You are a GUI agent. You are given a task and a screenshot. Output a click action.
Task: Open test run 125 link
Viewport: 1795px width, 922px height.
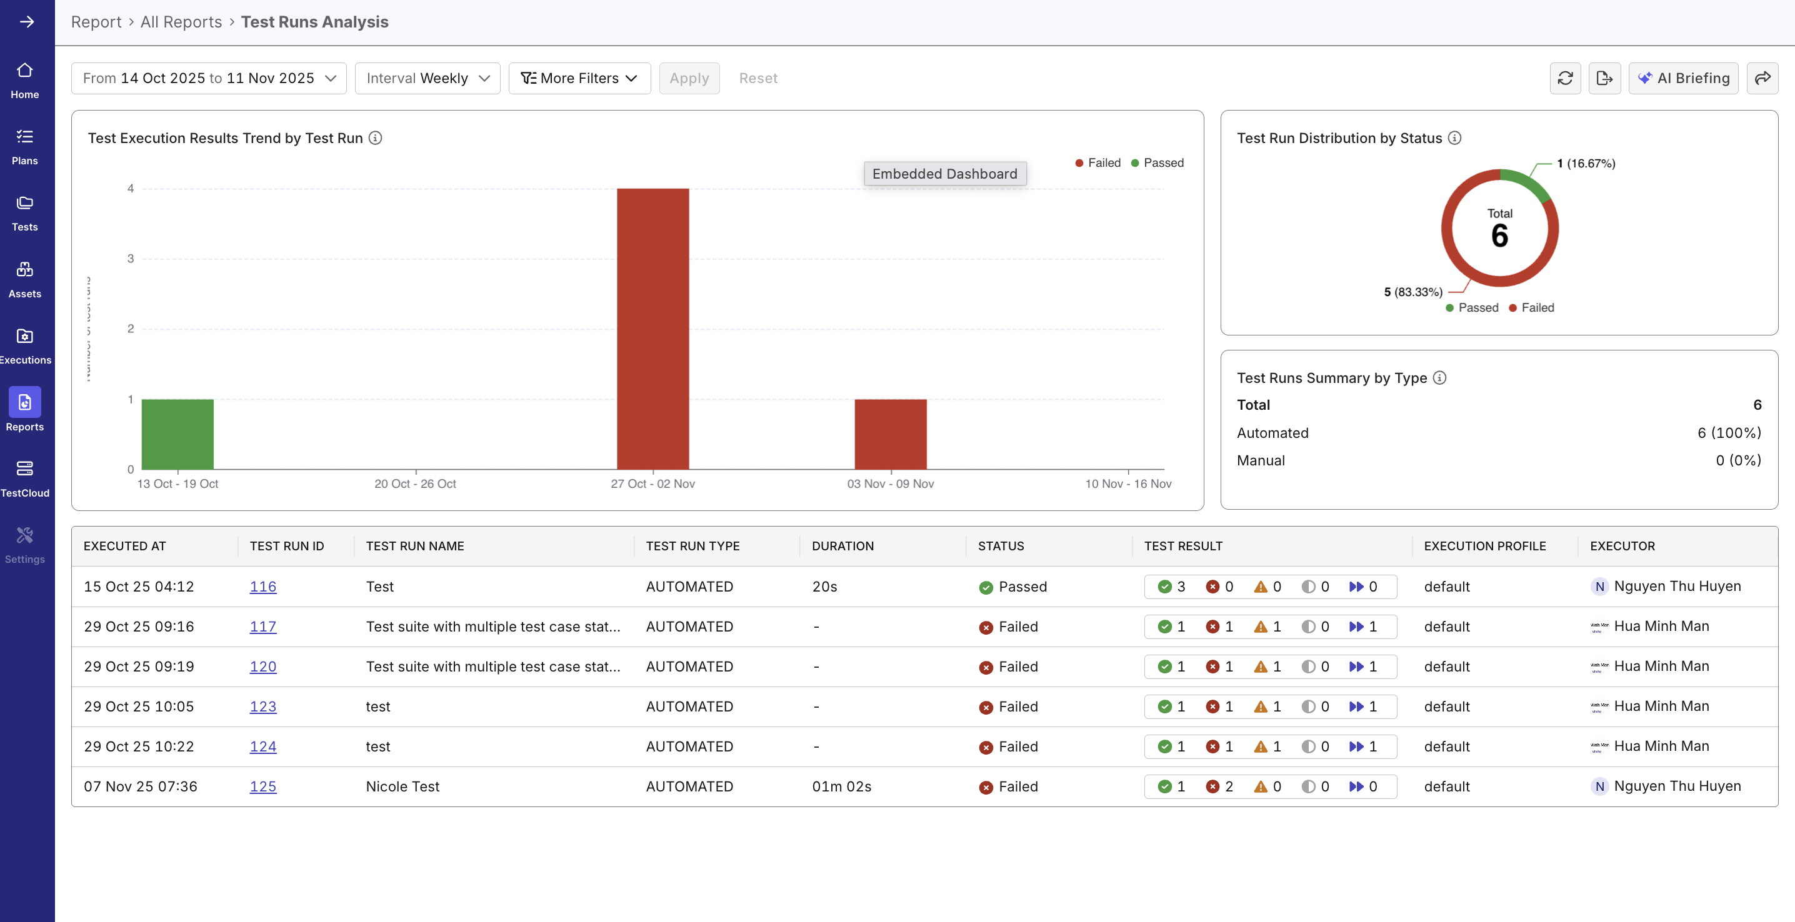tap(262, 786)
